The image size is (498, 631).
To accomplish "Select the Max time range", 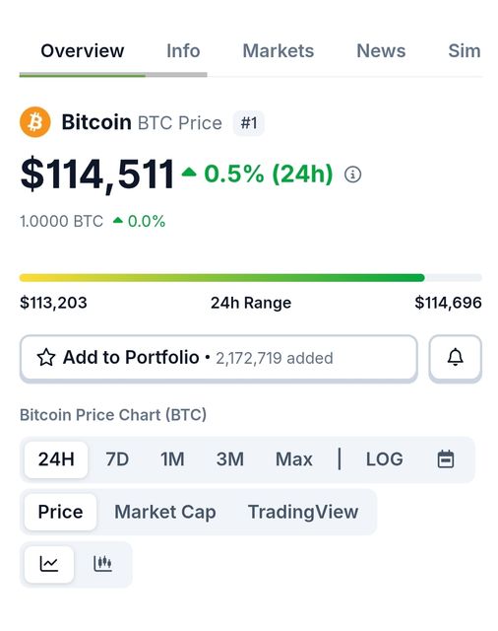I will 294,459.
